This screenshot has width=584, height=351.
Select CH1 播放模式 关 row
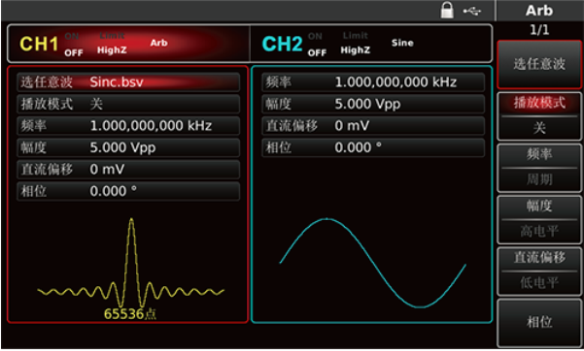(x=128, y=104)
